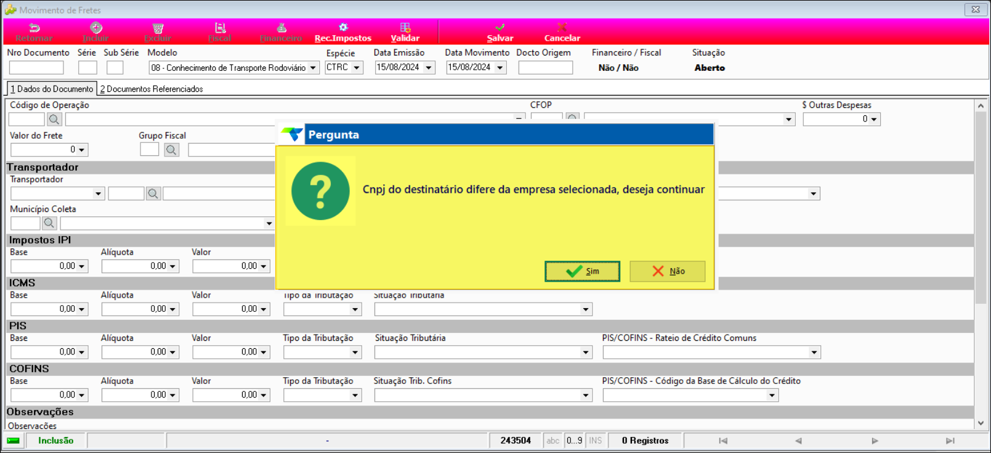Click the Rec.Impostos toolbar icon

coord(343,28)
